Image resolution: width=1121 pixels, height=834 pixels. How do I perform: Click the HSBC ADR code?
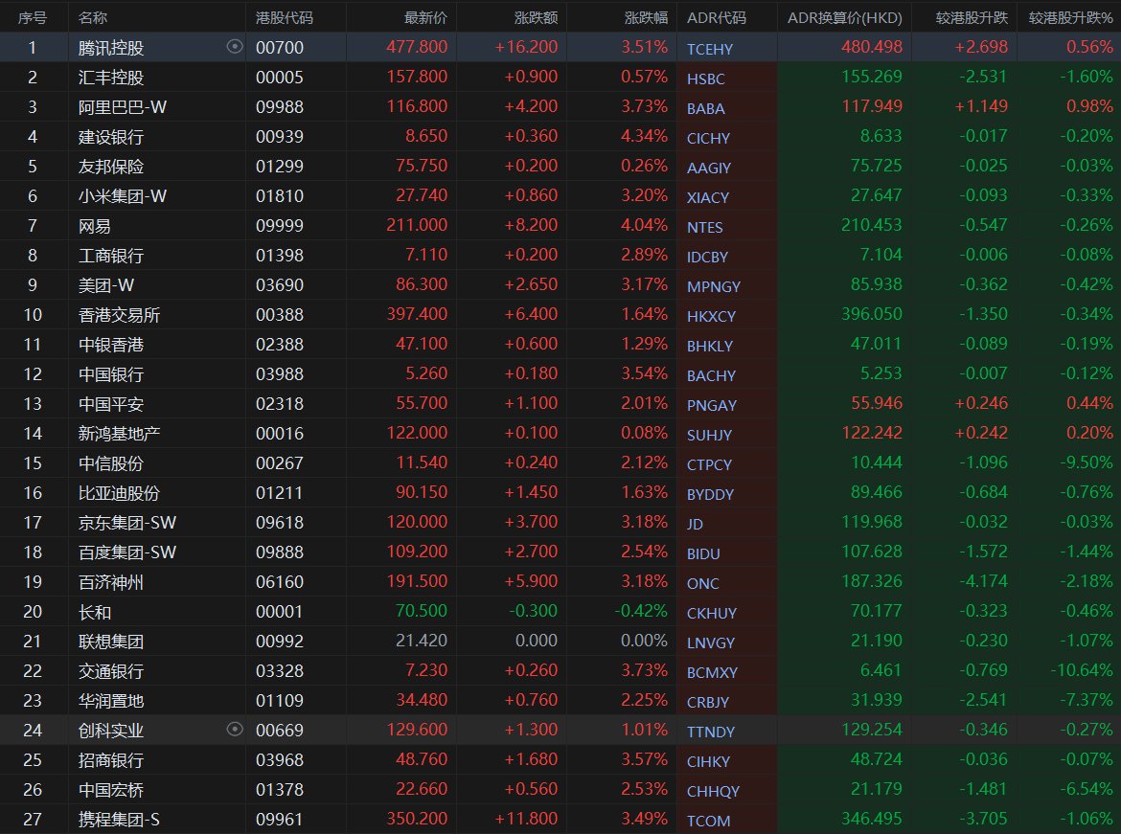(x=705, y=79)
